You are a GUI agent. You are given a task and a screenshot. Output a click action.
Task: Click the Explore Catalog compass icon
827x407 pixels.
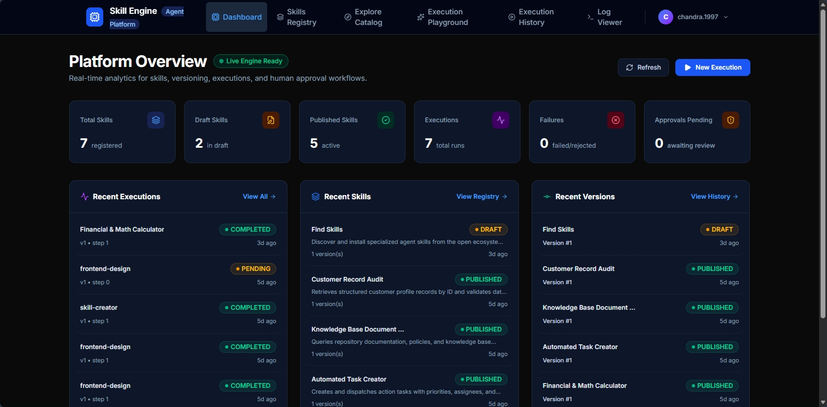348,17
